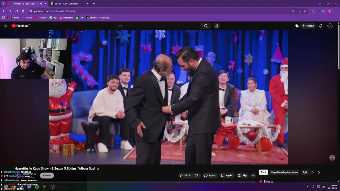Create a clip with Klip
Screen dimensions: 340x191
pyautogui.click(x=242, y=176)
